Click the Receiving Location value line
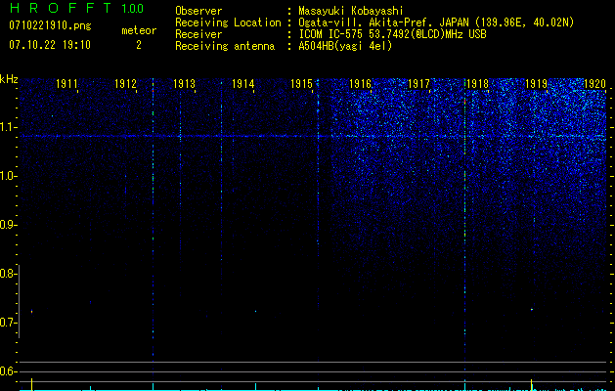Image resolution: width=615 pixels, height=391 pixels. [x=436, y=23]
